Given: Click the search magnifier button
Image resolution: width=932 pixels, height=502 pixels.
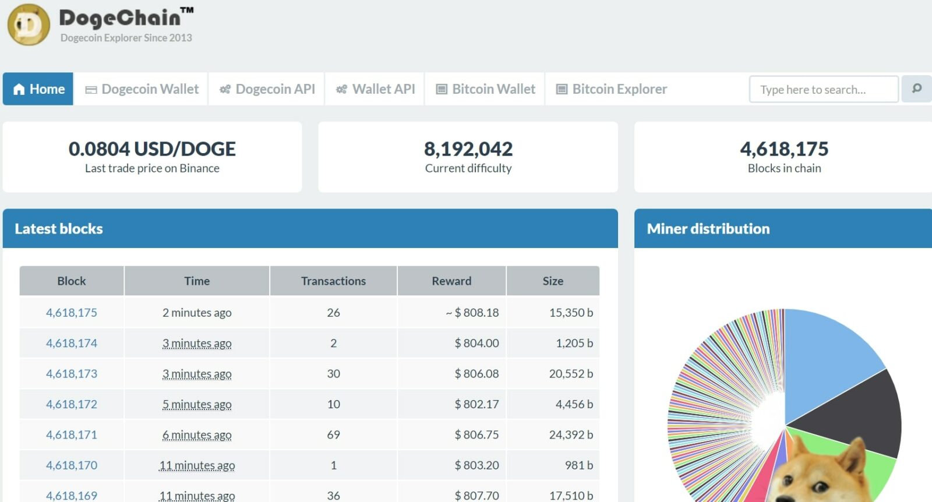Looking at the screenshot, I should (x=917, y=89).
